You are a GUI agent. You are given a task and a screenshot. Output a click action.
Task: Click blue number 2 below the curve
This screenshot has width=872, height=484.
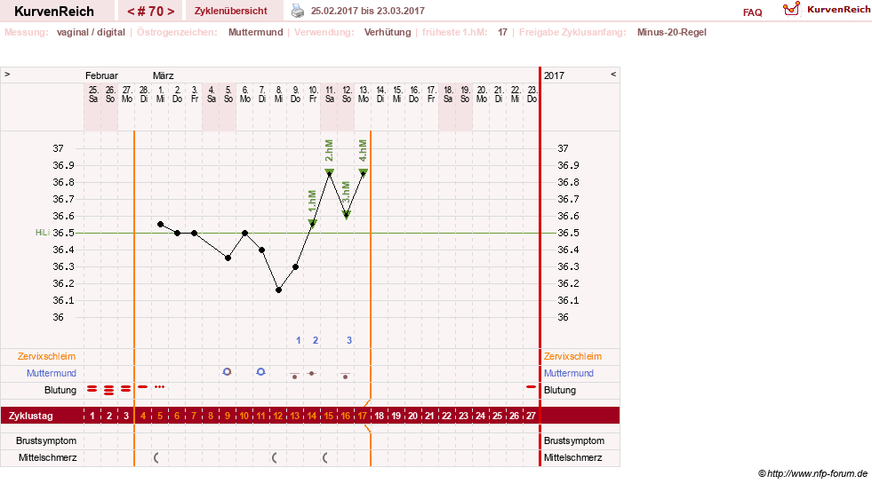tap(316, 340)
